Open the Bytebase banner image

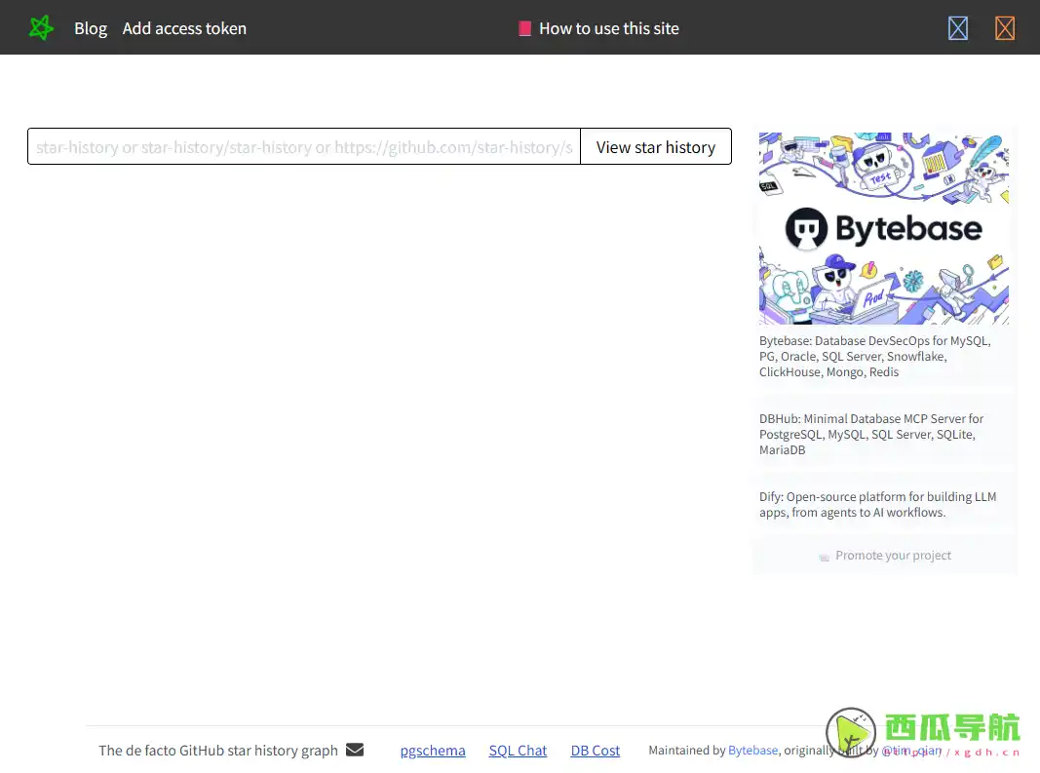tap(883, 228)
